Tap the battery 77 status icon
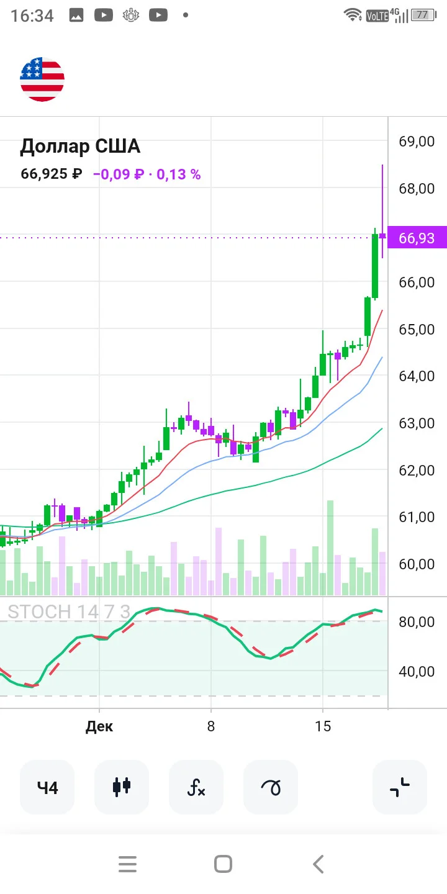The width and height of the screenshot is (447, 894). (x=423, y=15)
